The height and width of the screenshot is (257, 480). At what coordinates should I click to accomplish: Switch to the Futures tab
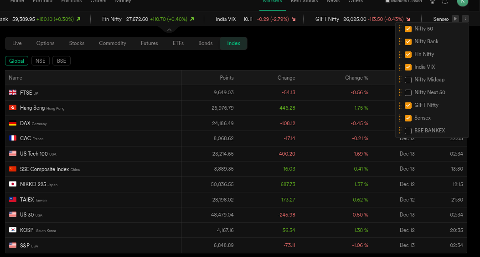coord(149,43)
